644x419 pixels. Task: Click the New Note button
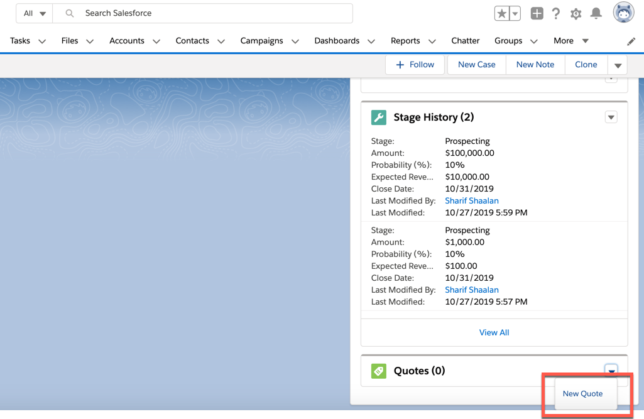pyautogui.click(x=535, y=65)
